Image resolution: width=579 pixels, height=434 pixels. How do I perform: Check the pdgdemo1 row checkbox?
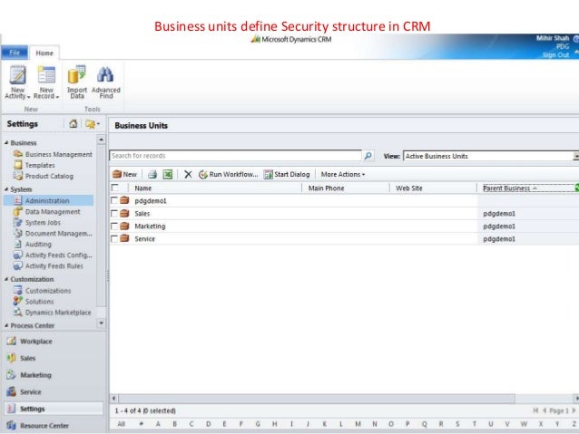pyautogui.click(x=114, y=200)
